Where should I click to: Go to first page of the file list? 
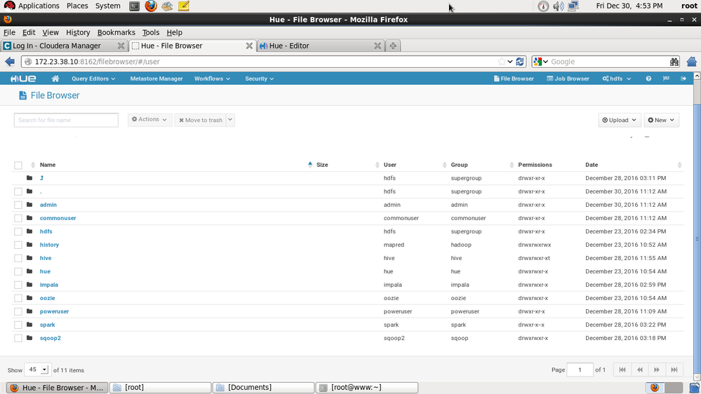point(622,370)
